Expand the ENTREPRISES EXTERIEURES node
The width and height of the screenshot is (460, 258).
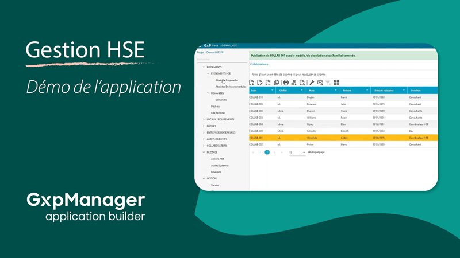[x=204, y=132]
